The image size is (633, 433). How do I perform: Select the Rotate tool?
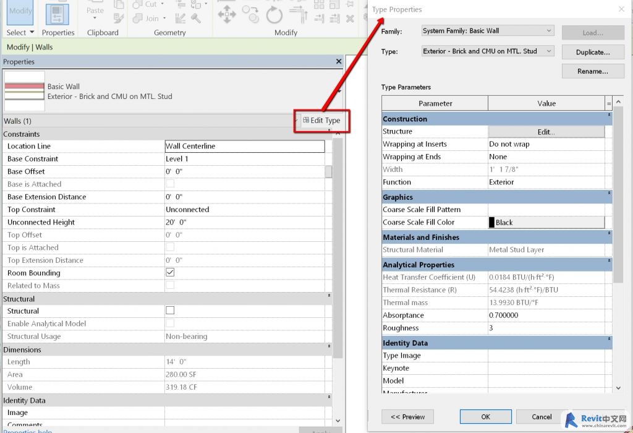[x=274, y=15]
